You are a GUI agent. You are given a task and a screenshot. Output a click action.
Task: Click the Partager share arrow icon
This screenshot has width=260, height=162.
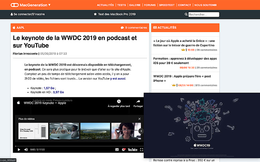coord(138,101)
